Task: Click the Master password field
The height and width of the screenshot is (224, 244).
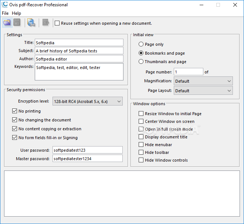Action: 88,158
